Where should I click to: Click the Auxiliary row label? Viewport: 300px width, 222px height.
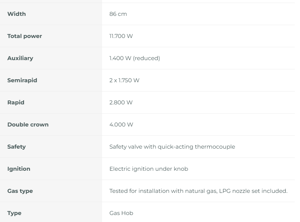coord(20,58)
